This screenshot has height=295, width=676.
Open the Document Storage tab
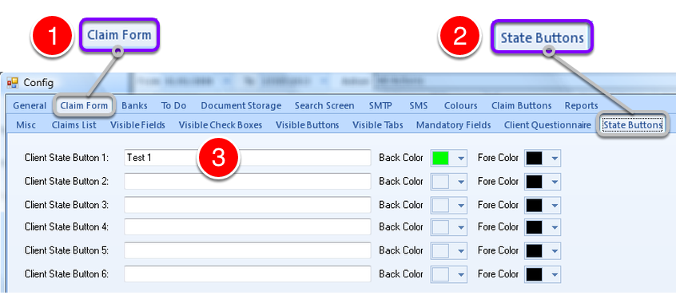click(241, 106)
